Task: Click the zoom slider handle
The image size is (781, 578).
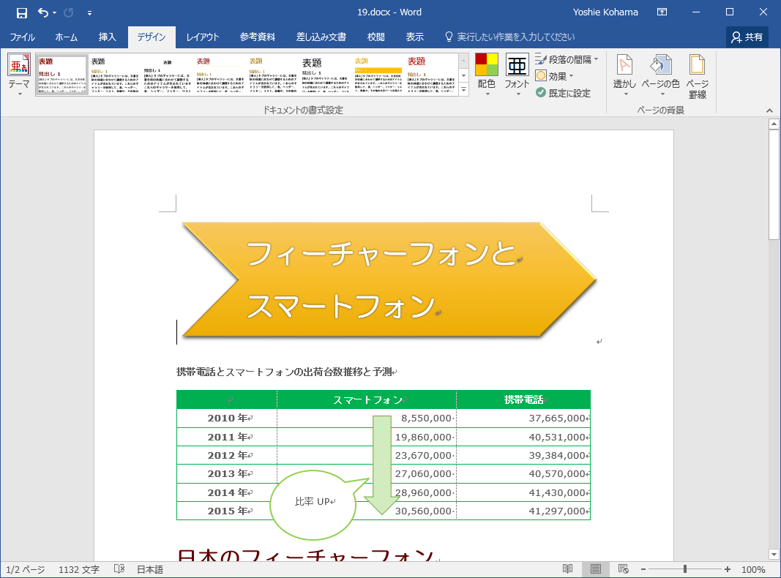Action: pyautogui.click(x=685, y=569)
